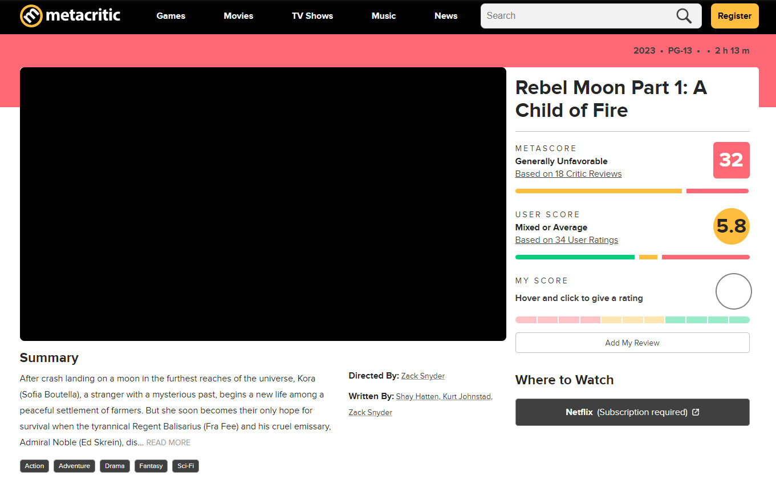This screenshot has height=504, width=776.
Task: Click the empty My Score circle
Action: [x=733, y=291]
